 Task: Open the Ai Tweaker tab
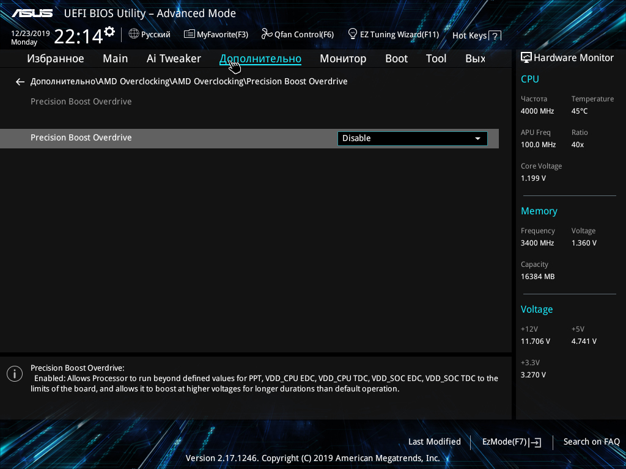(x=174, y=59)
